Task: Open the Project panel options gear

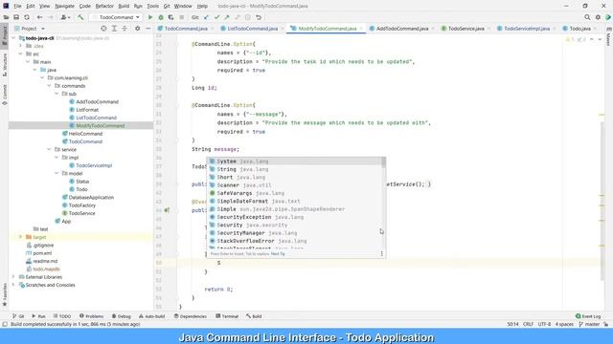Action: (x=137, y=29)
